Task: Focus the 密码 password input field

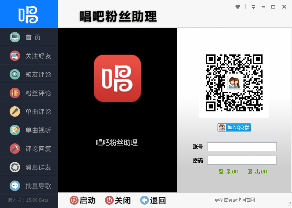Action: [242, 160]
